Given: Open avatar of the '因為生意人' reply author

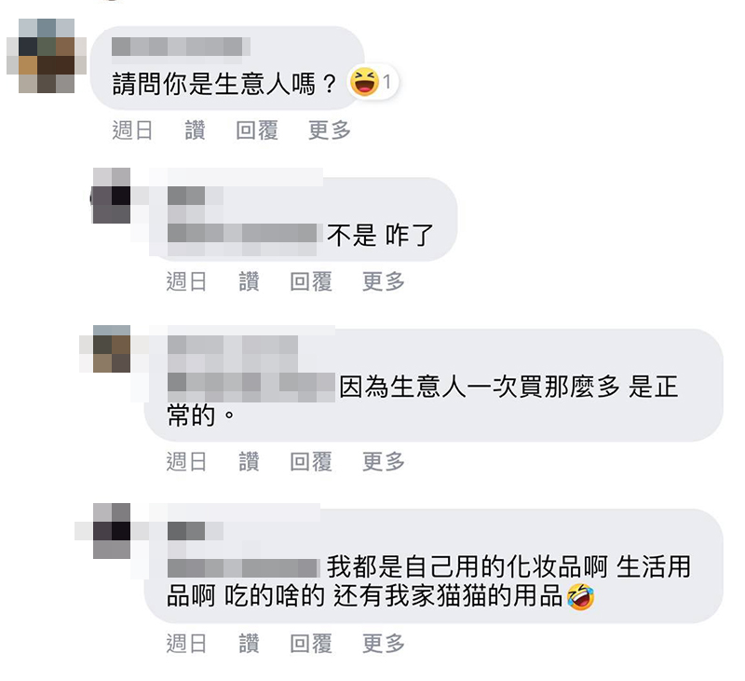Looking at the screenshot, I should (111, 349).
